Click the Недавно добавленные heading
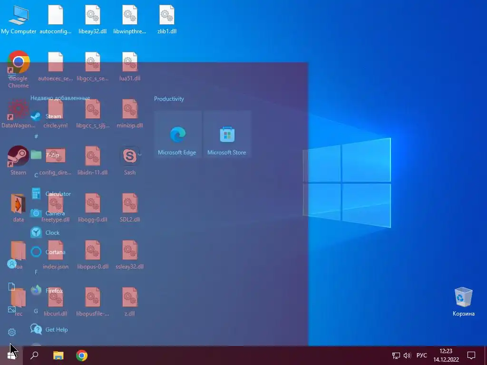 60,98
